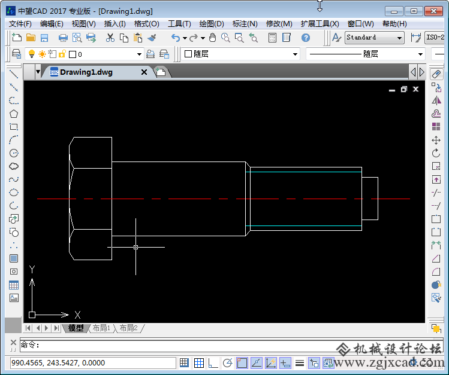Select the Chamfer tool
This screenshot has height=375, width=449.
point(436,259)
